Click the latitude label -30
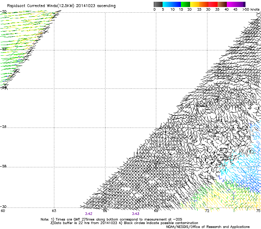Screen dimensions: 261x229 coord(3,206)
